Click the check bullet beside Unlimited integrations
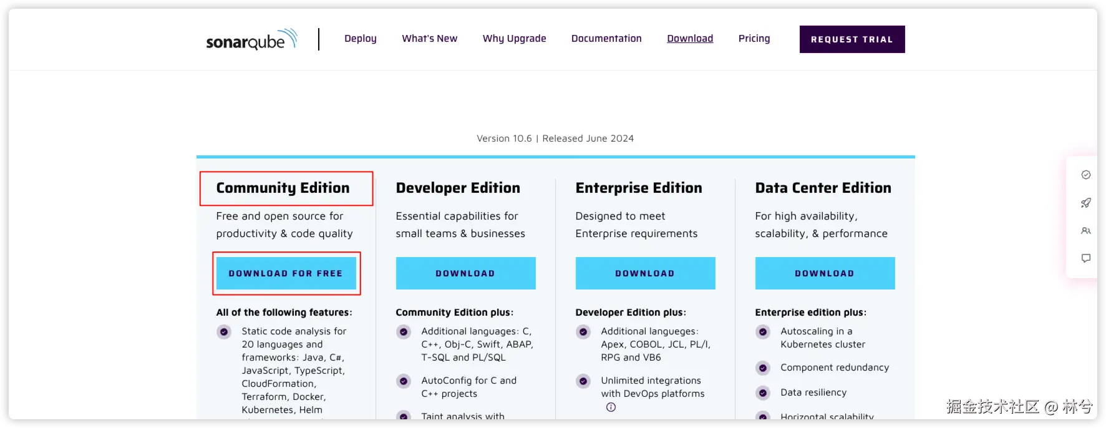1106x428 pixels. (583, 381)
